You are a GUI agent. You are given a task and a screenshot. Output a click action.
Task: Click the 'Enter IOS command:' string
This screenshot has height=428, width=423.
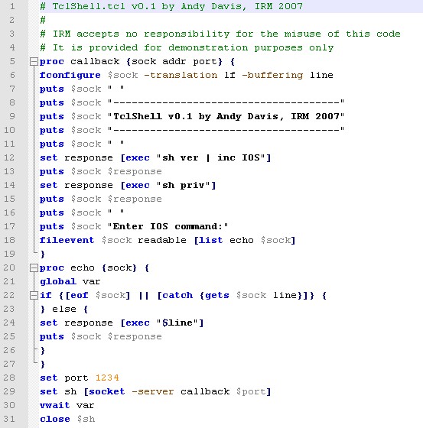pyautogui.click(x=168, y=226)
